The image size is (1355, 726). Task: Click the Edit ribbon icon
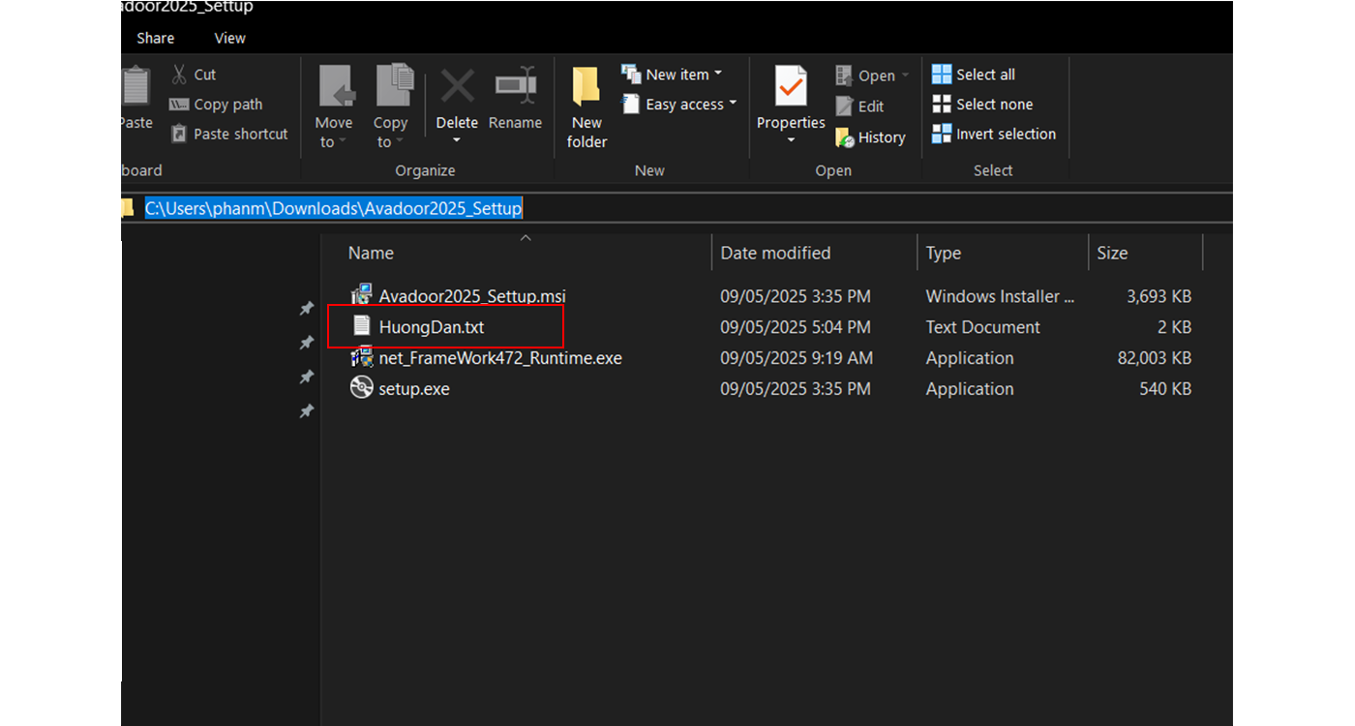coord(844,106)
